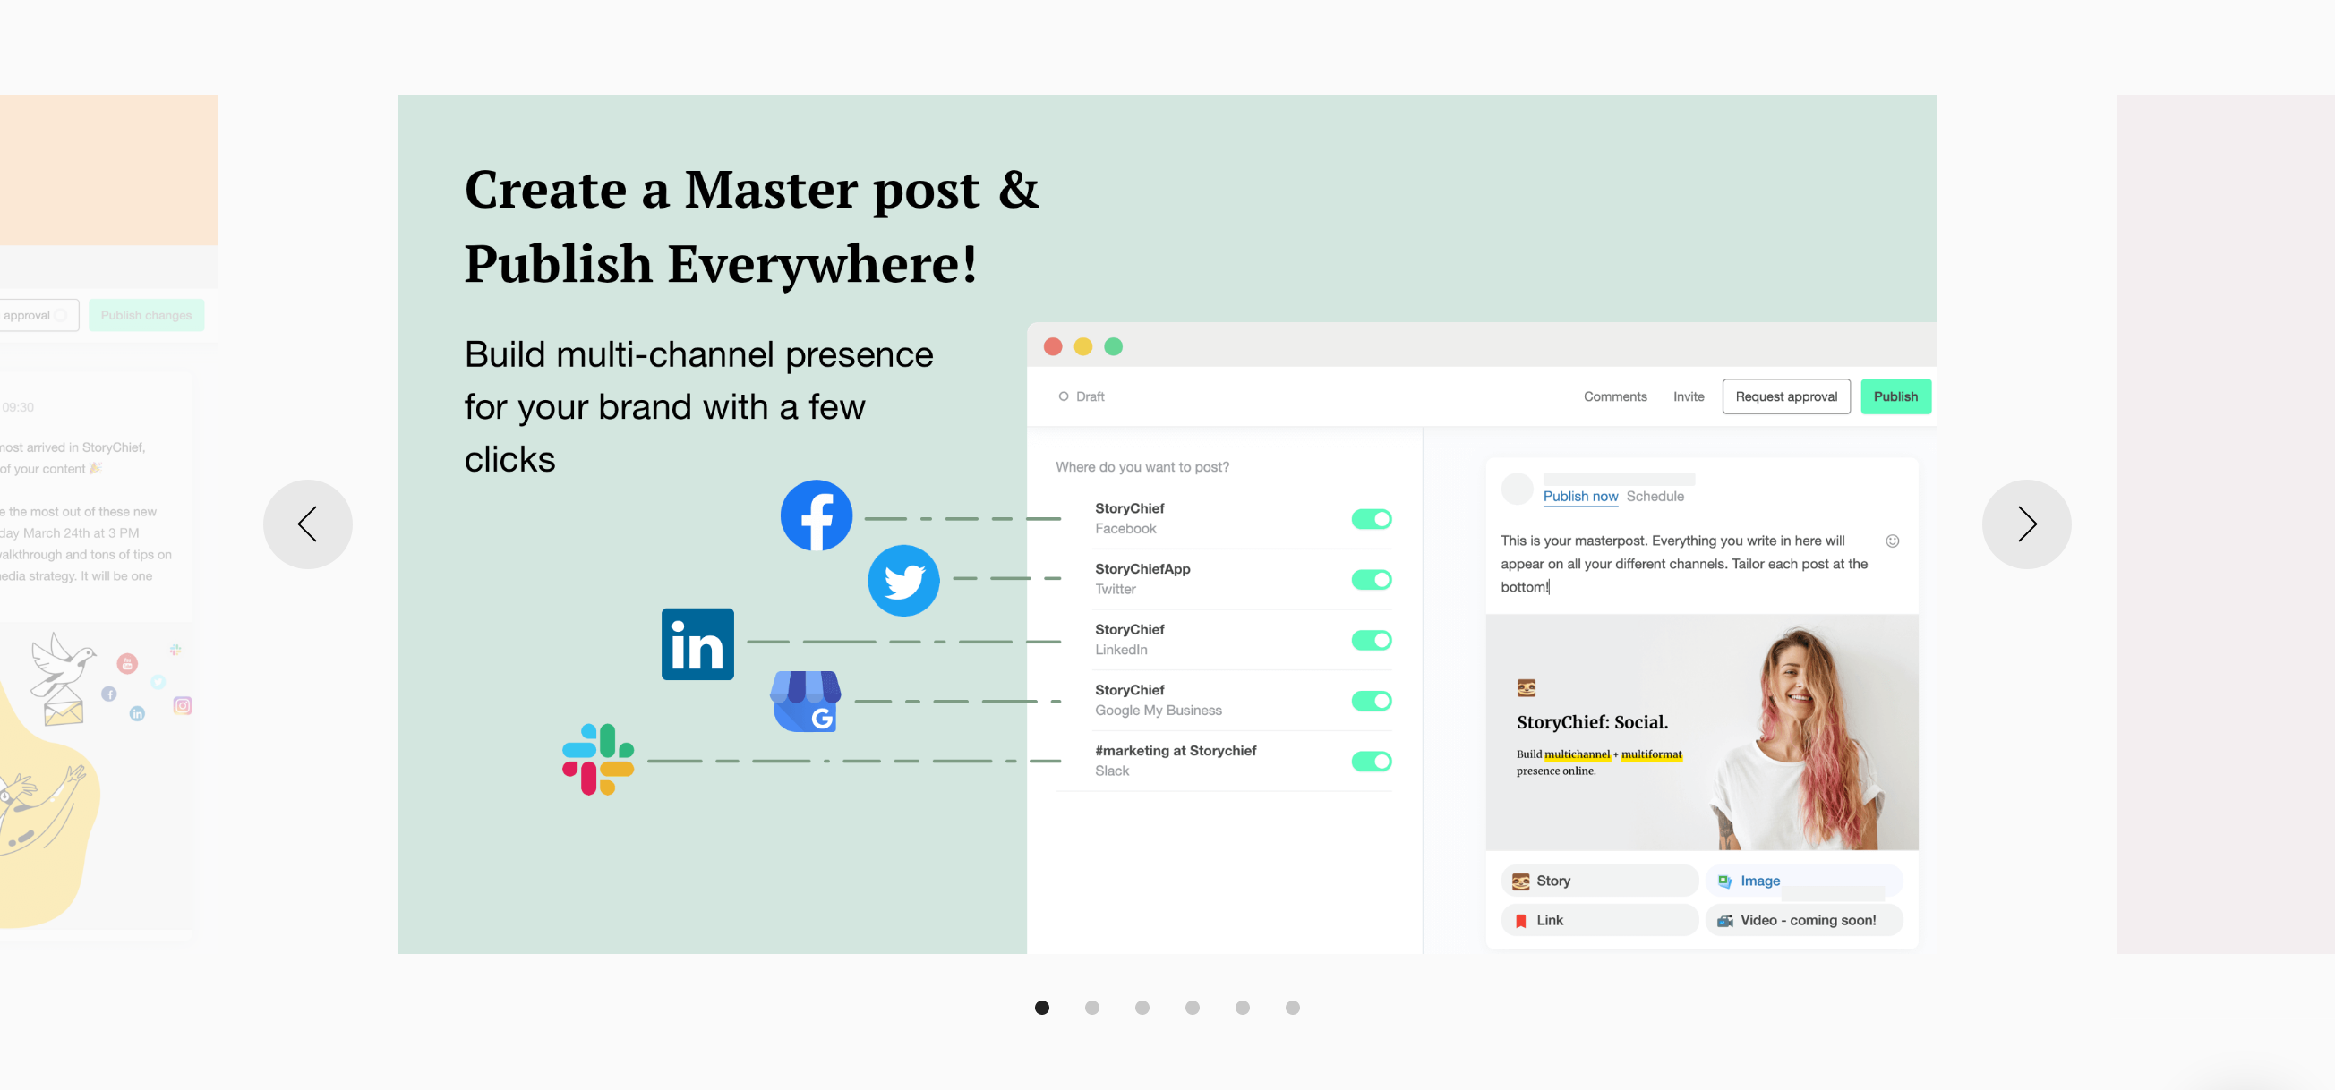Toggle StoryChiefApp Twitter channel switch
The image size is (2335, 1090).
point(1371,580)
